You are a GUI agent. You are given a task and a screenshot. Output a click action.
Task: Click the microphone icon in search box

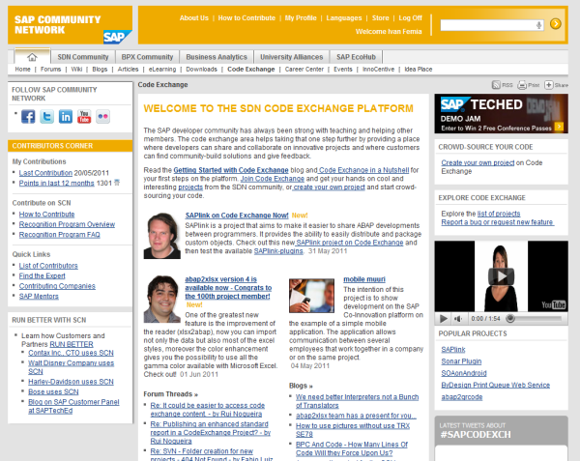pos(539,25)
